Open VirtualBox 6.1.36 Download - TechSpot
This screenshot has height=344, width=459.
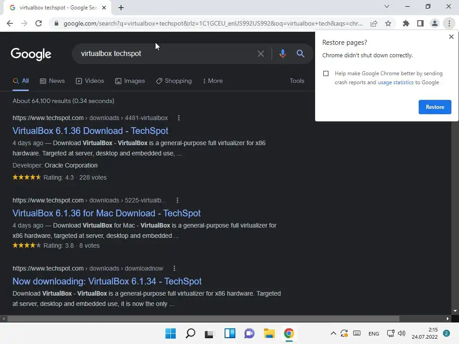[90, 131]
